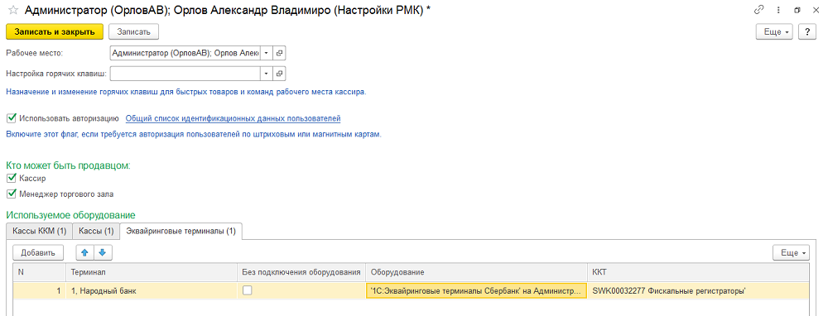Open Общий список идентификационных данных пользователей link

[233, 118]
